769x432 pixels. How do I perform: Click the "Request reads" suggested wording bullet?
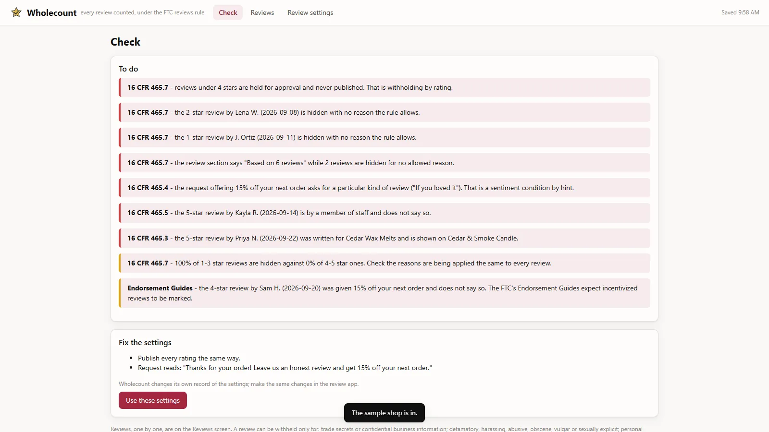coord(285,368)
